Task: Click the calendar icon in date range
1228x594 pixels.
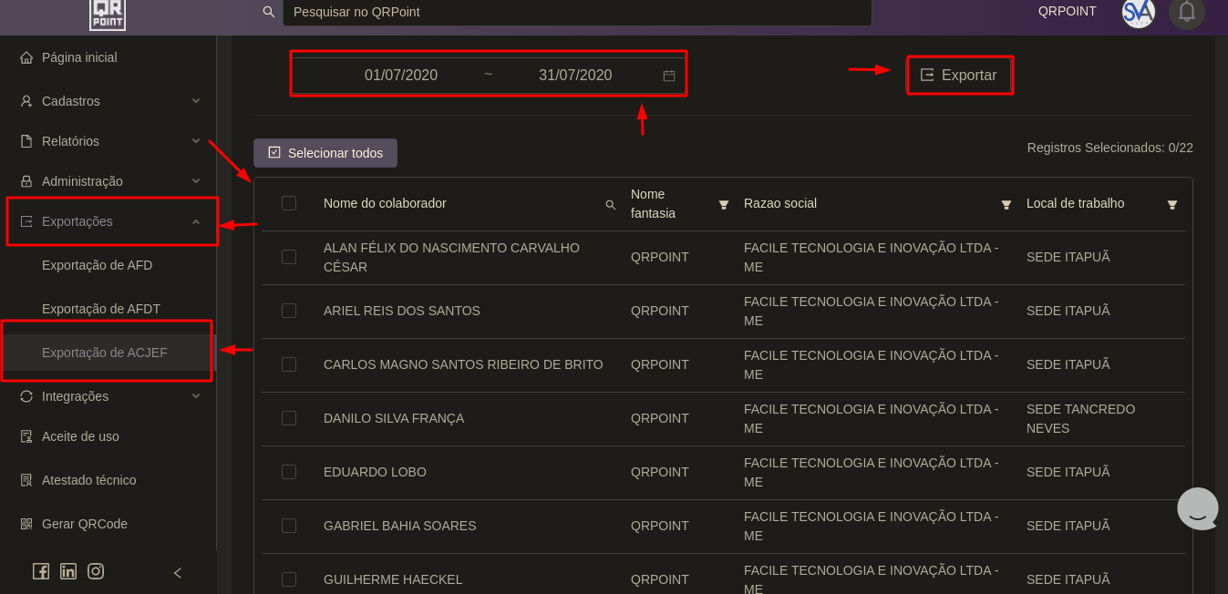Action: coord(669,76)
